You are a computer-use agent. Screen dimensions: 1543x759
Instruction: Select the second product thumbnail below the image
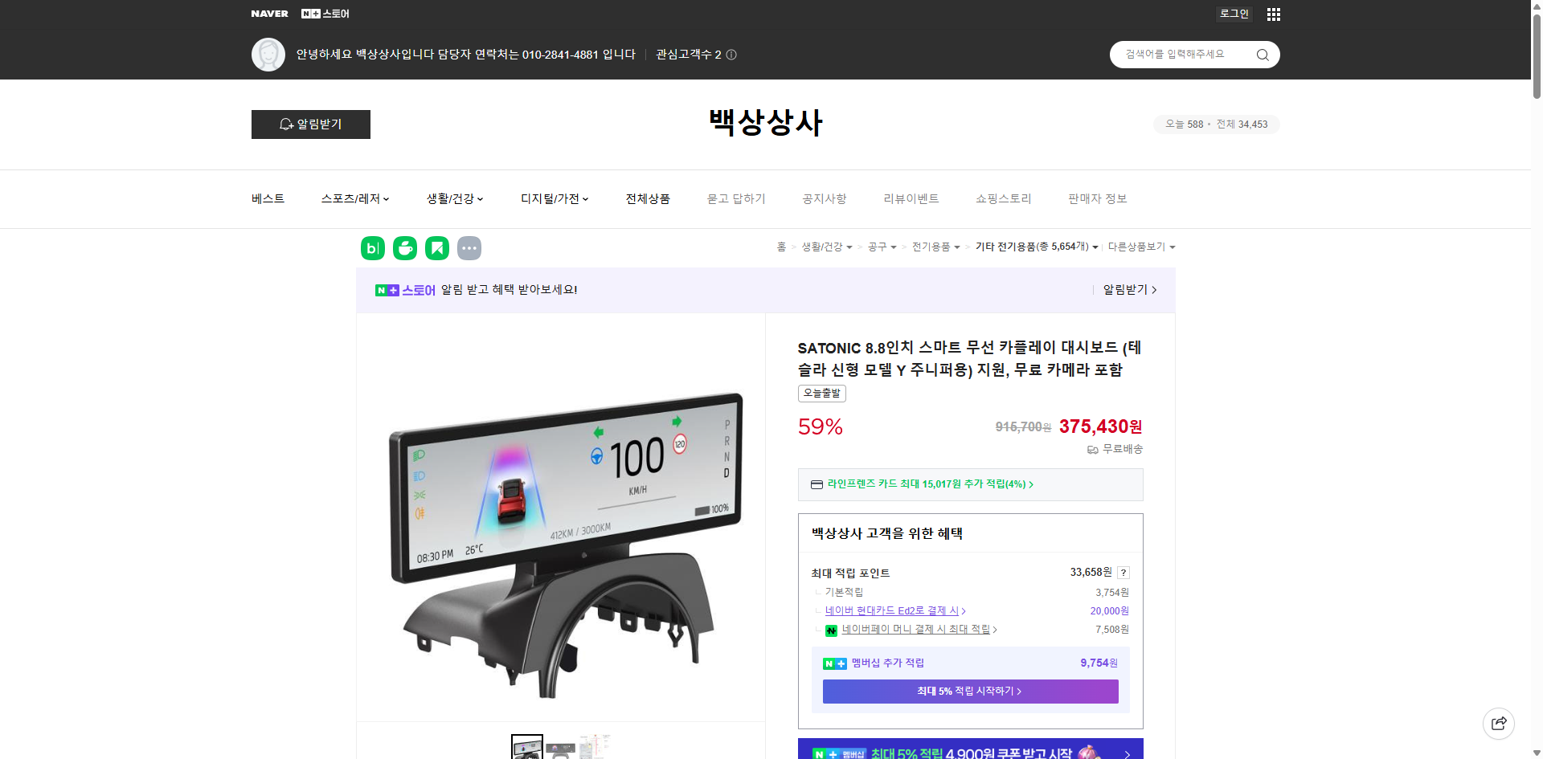[x=561, y=747]
